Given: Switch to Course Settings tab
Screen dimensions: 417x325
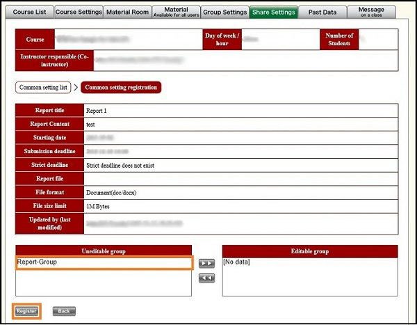Looking at the screenshot, I should point(78,12).
